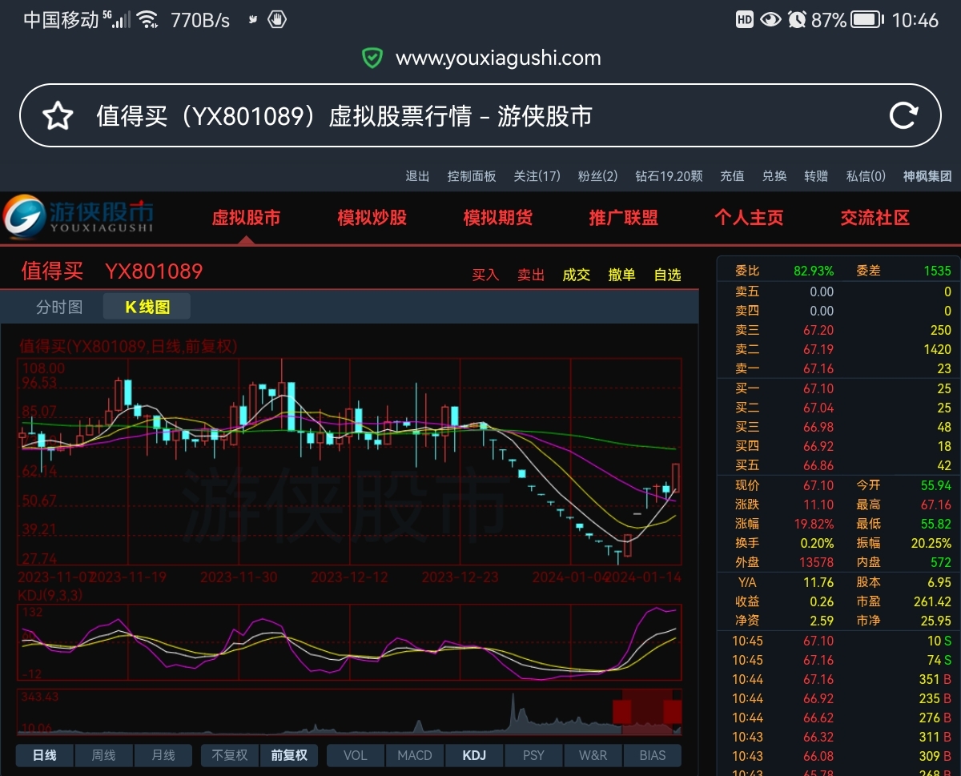The width and height of the screenshot is (961, 776).
Task: Open the 交流社区 menu
Action: (875, 218)
